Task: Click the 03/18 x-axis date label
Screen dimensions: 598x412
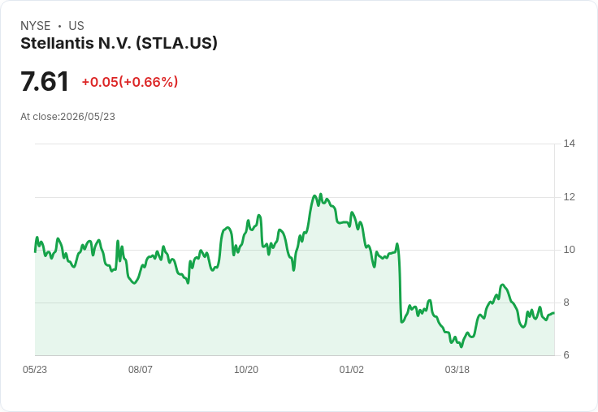Action: pos(457,369)
